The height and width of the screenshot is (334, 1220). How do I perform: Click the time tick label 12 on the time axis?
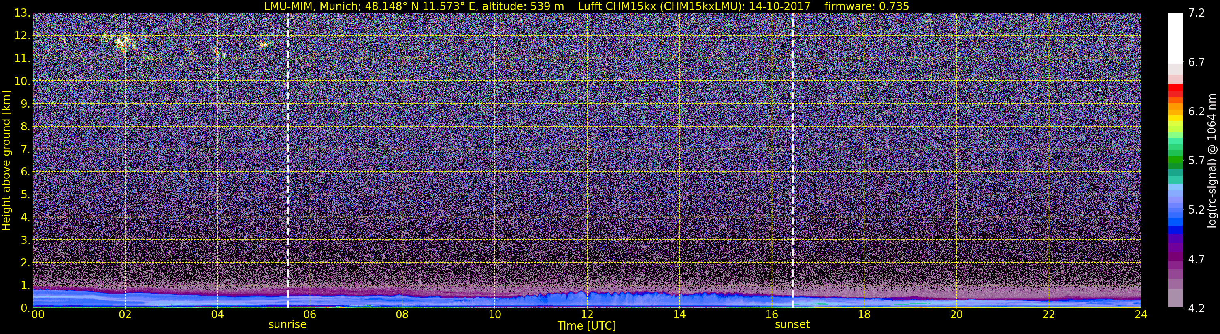pyautogui.click(x=587, y=315)
